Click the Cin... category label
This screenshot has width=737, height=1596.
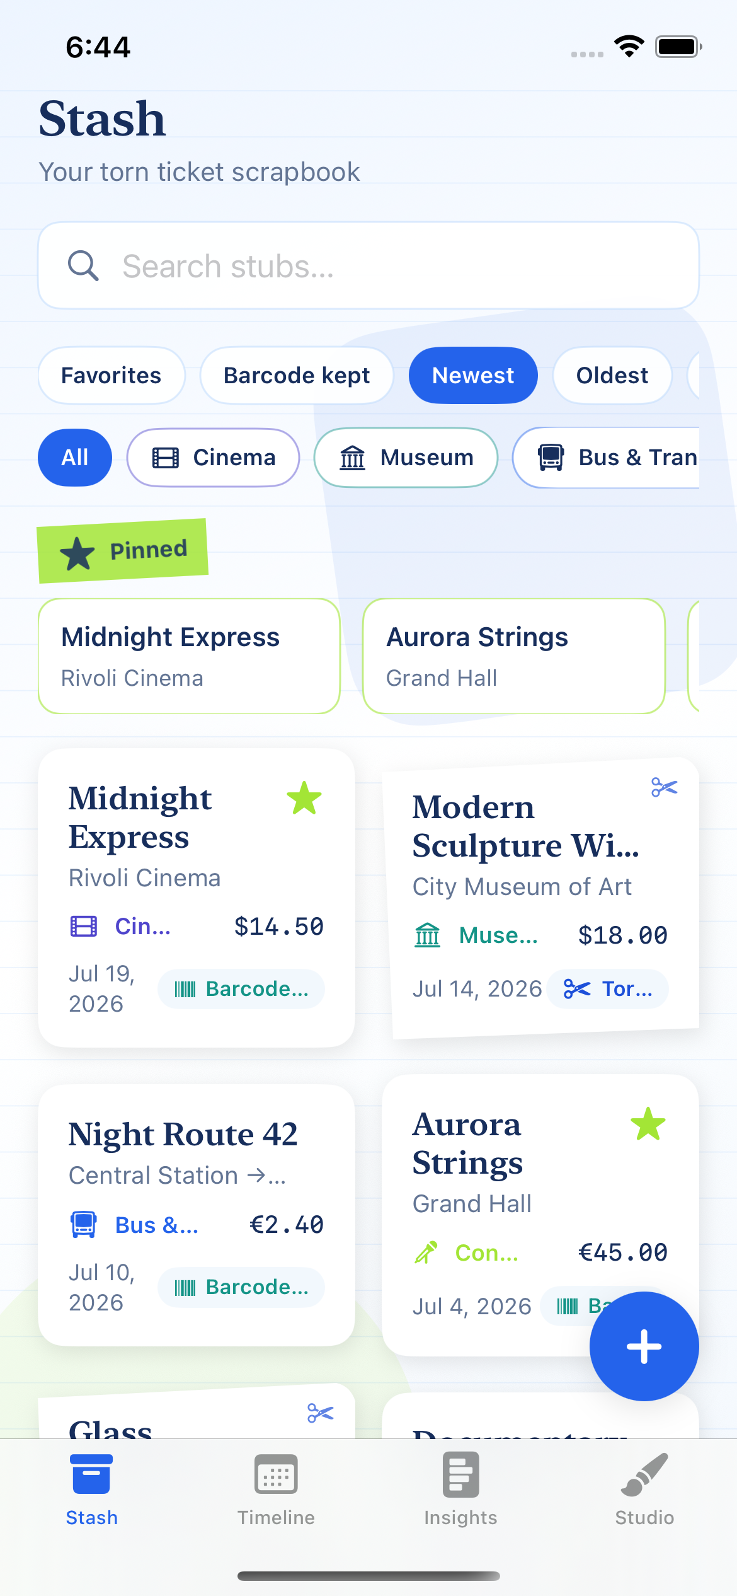point(143,927)
